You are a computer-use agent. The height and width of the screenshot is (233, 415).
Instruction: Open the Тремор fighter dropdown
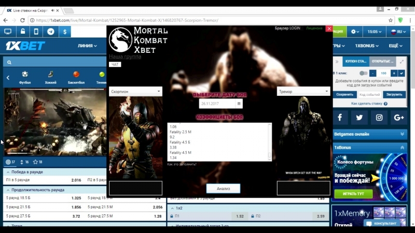click(303, 92)
